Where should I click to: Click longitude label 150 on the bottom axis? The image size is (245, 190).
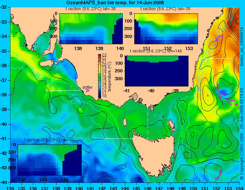coord(194,188)
